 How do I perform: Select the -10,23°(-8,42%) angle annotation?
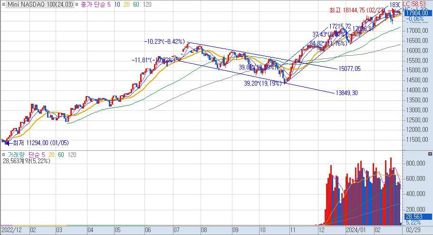pos(164,42)
